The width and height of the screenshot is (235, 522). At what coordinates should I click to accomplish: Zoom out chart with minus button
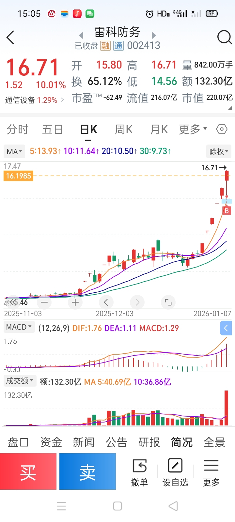(44, 302)
